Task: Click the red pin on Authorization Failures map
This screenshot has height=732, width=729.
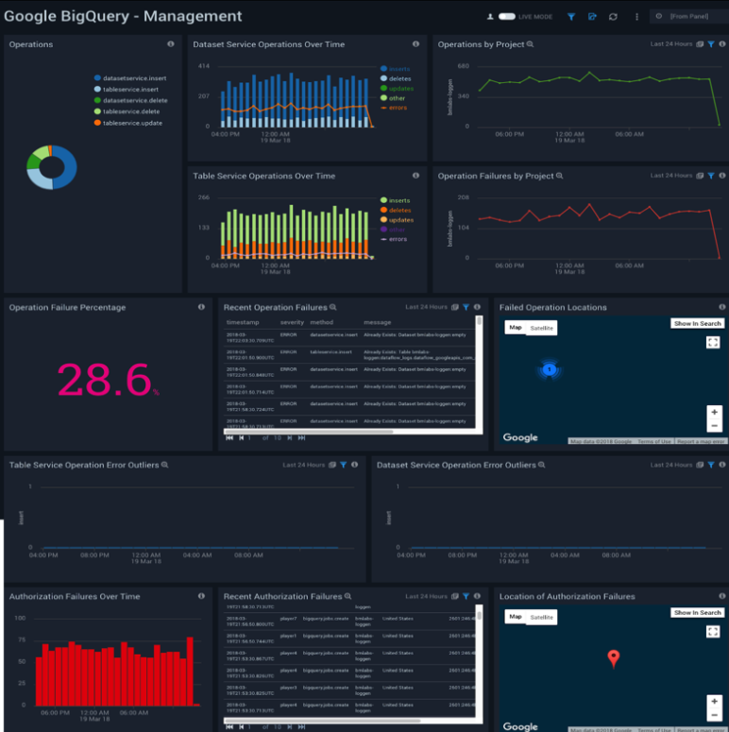Action: click(x=613, y=658)
